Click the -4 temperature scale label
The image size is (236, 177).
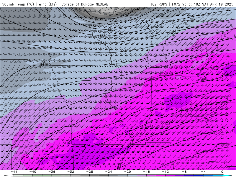204,172
